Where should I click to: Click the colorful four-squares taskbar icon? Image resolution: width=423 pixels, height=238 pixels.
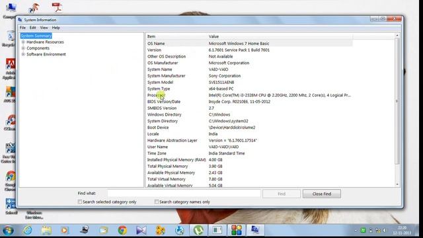[x=236, y=230]
